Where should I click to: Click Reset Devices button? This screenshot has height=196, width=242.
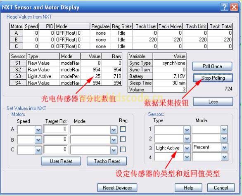(117, 188)
